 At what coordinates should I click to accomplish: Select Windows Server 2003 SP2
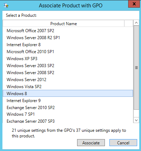pos(68,66)
